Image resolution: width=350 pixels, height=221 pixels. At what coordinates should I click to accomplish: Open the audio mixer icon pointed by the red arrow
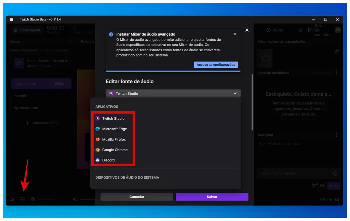(x=23, y=199)
